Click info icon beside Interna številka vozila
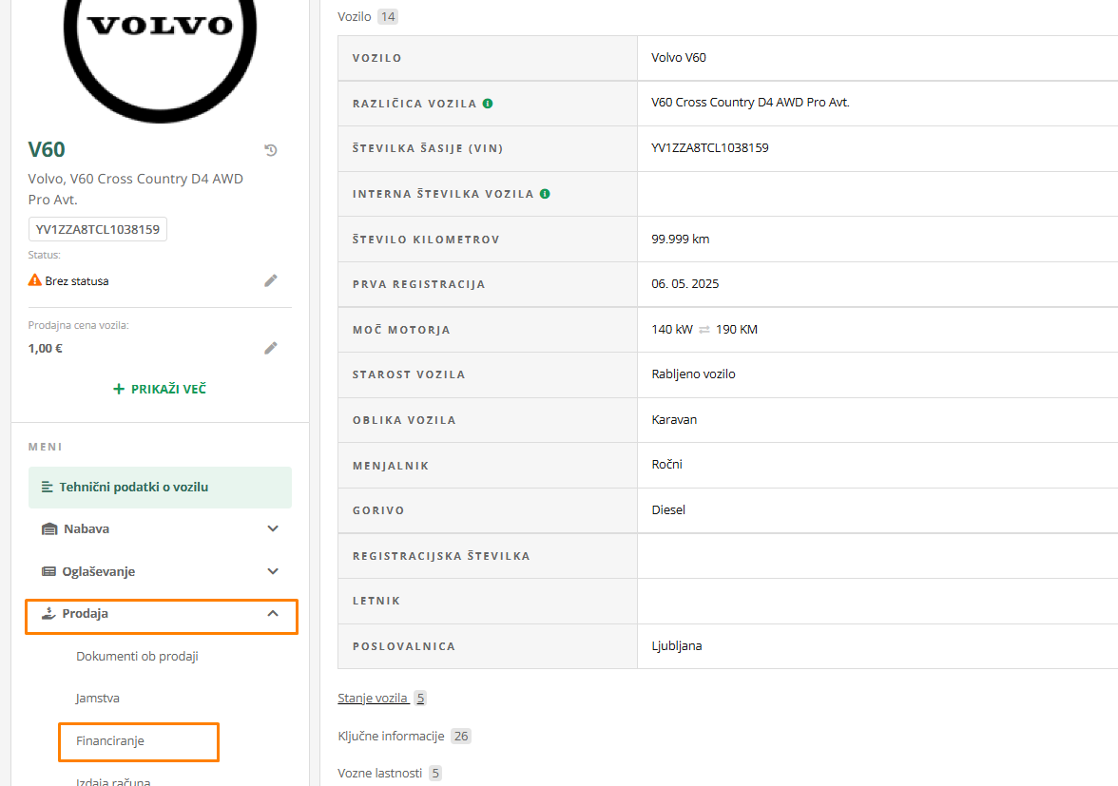Viewport: 1118px width, 786px height. (x=546, y=194)
